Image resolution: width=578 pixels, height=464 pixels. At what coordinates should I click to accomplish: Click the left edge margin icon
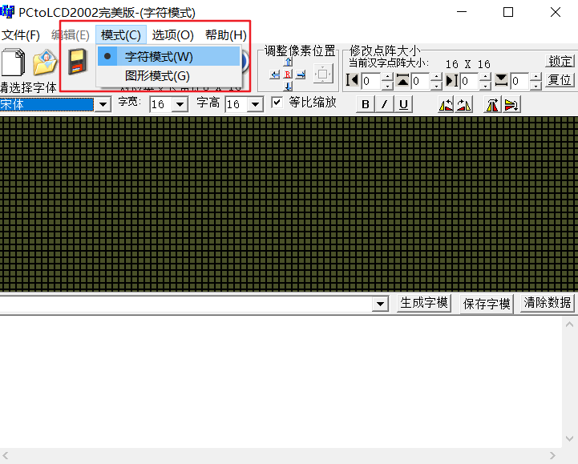click(353, 80)
